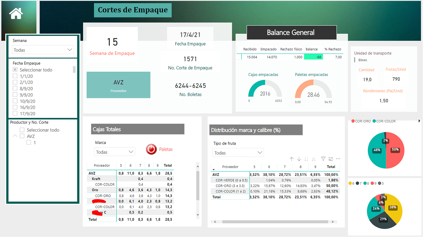Collapse the AVZ tree item chevron
The image size is (423, 237).
point(15,136)
